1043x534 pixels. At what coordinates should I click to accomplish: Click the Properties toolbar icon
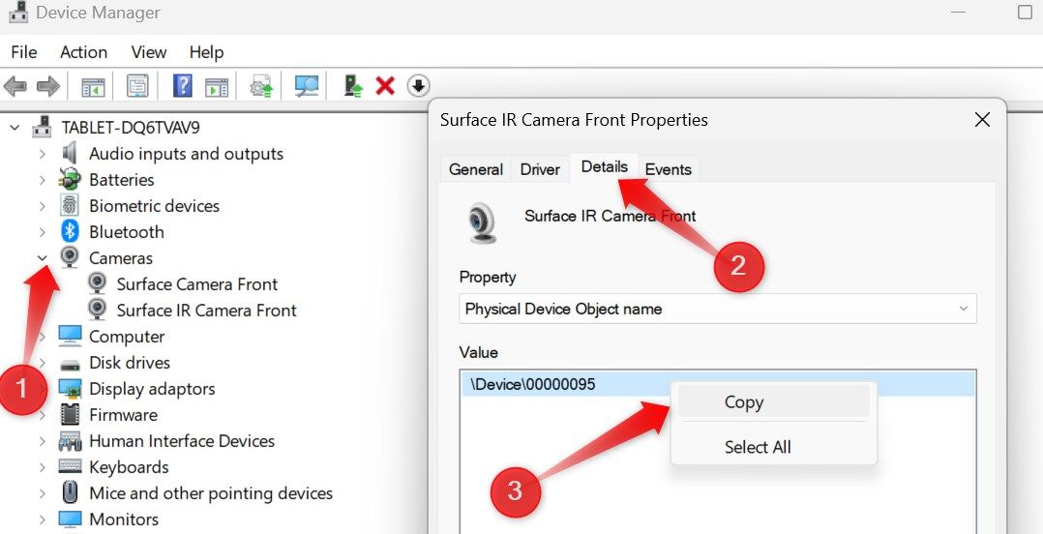[137, 86]
